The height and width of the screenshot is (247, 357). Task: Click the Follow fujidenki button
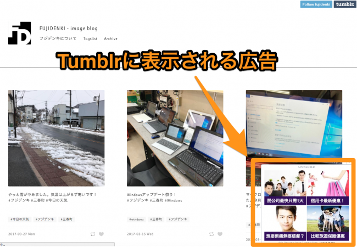(316, 4)
